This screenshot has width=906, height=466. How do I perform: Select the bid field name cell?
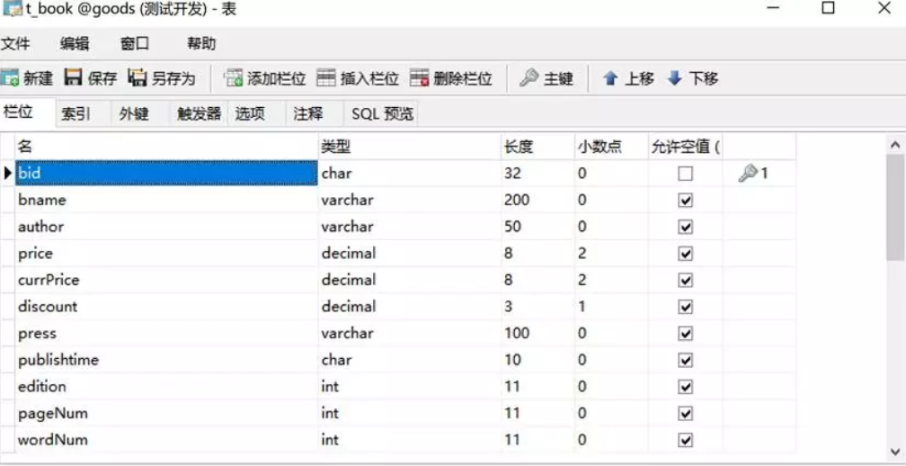pyautogui.click(x=166, y=173)
